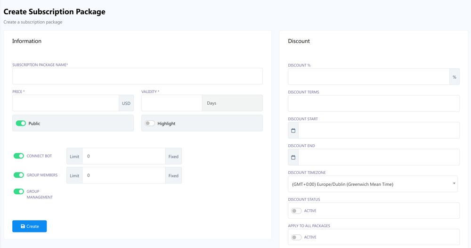Screen dimensions: 471x248
Task: Select the Validity number field
Action: coord(171,103)
